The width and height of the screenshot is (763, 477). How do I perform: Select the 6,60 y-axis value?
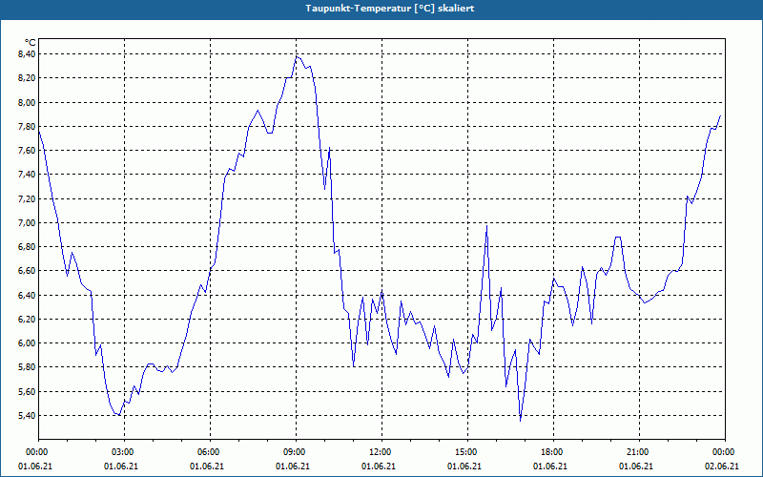coord(26,271)
